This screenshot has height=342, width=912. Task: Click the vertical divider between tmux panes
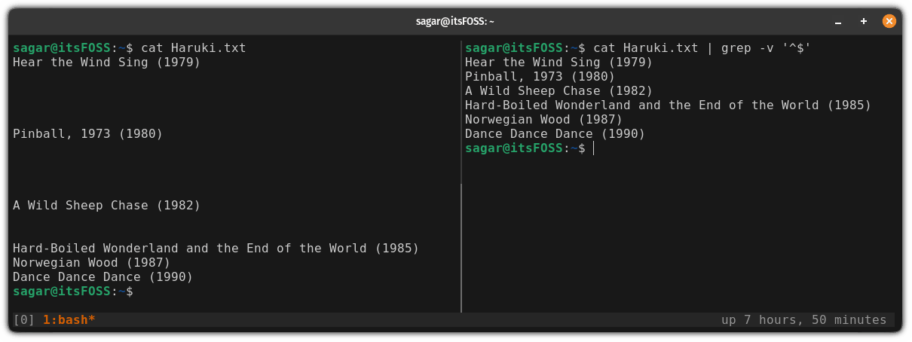(461, 226)
